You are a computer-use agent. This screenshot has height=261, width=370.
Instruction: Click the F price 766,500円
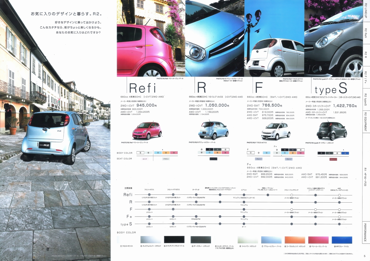coord(273,105)
